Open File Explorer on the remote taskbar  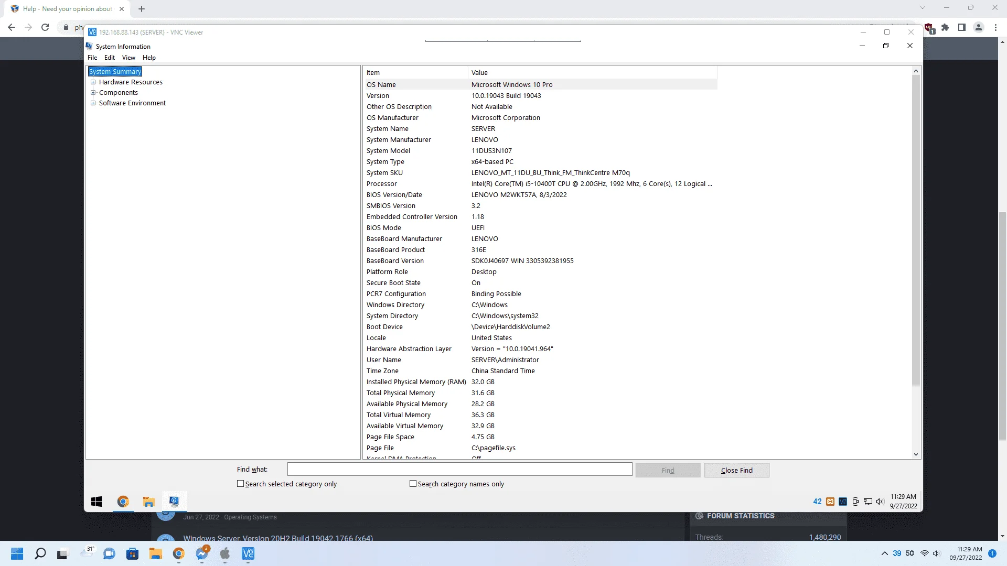(148, 502)
